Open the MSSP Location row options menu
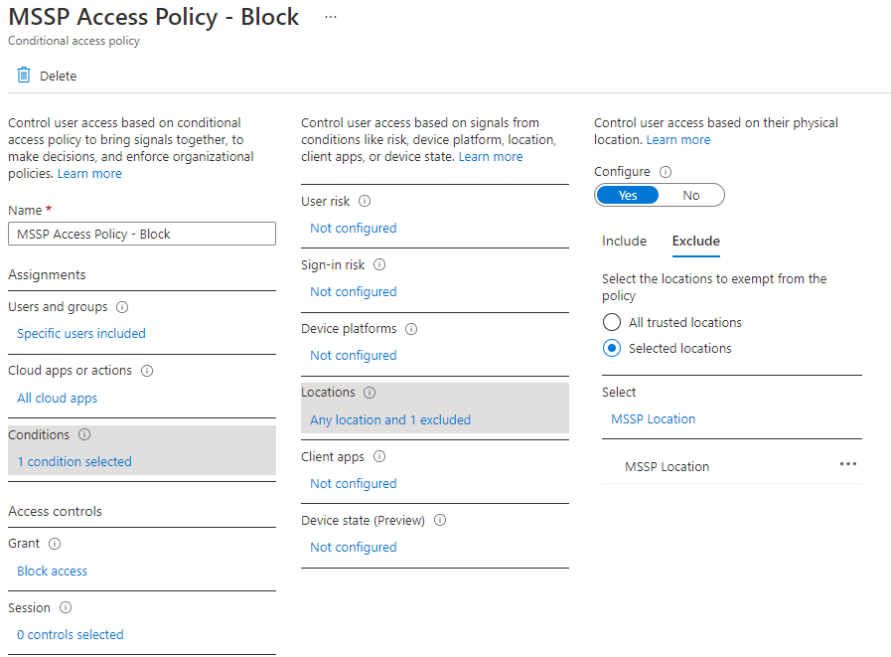891x657 pixels. pos(847,464)
